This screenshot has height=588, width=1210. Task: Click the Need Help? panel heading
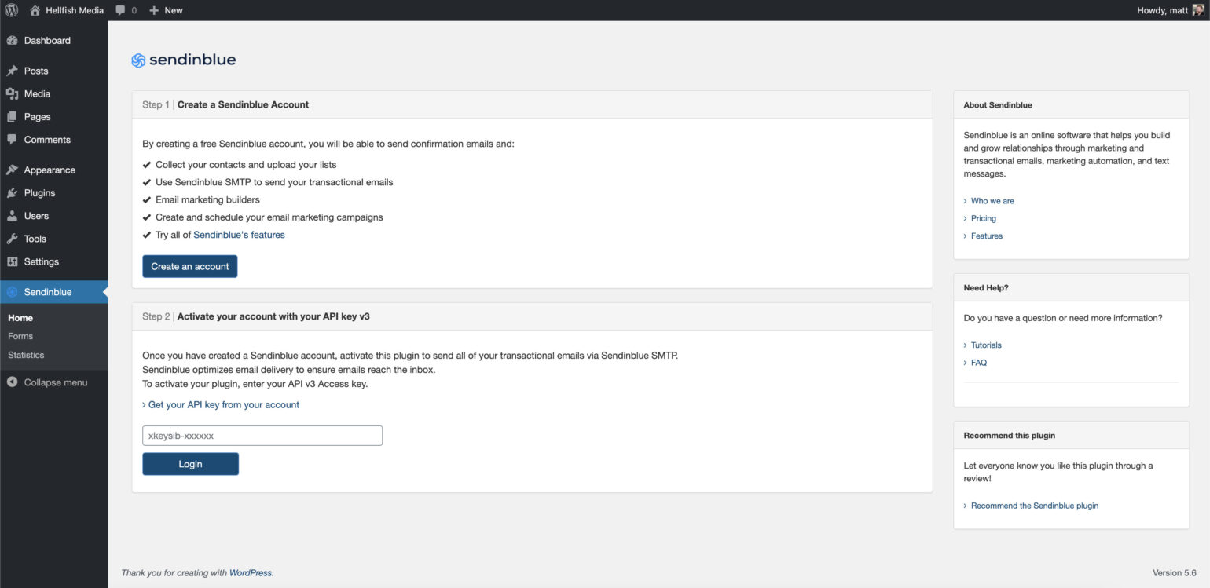986,288
